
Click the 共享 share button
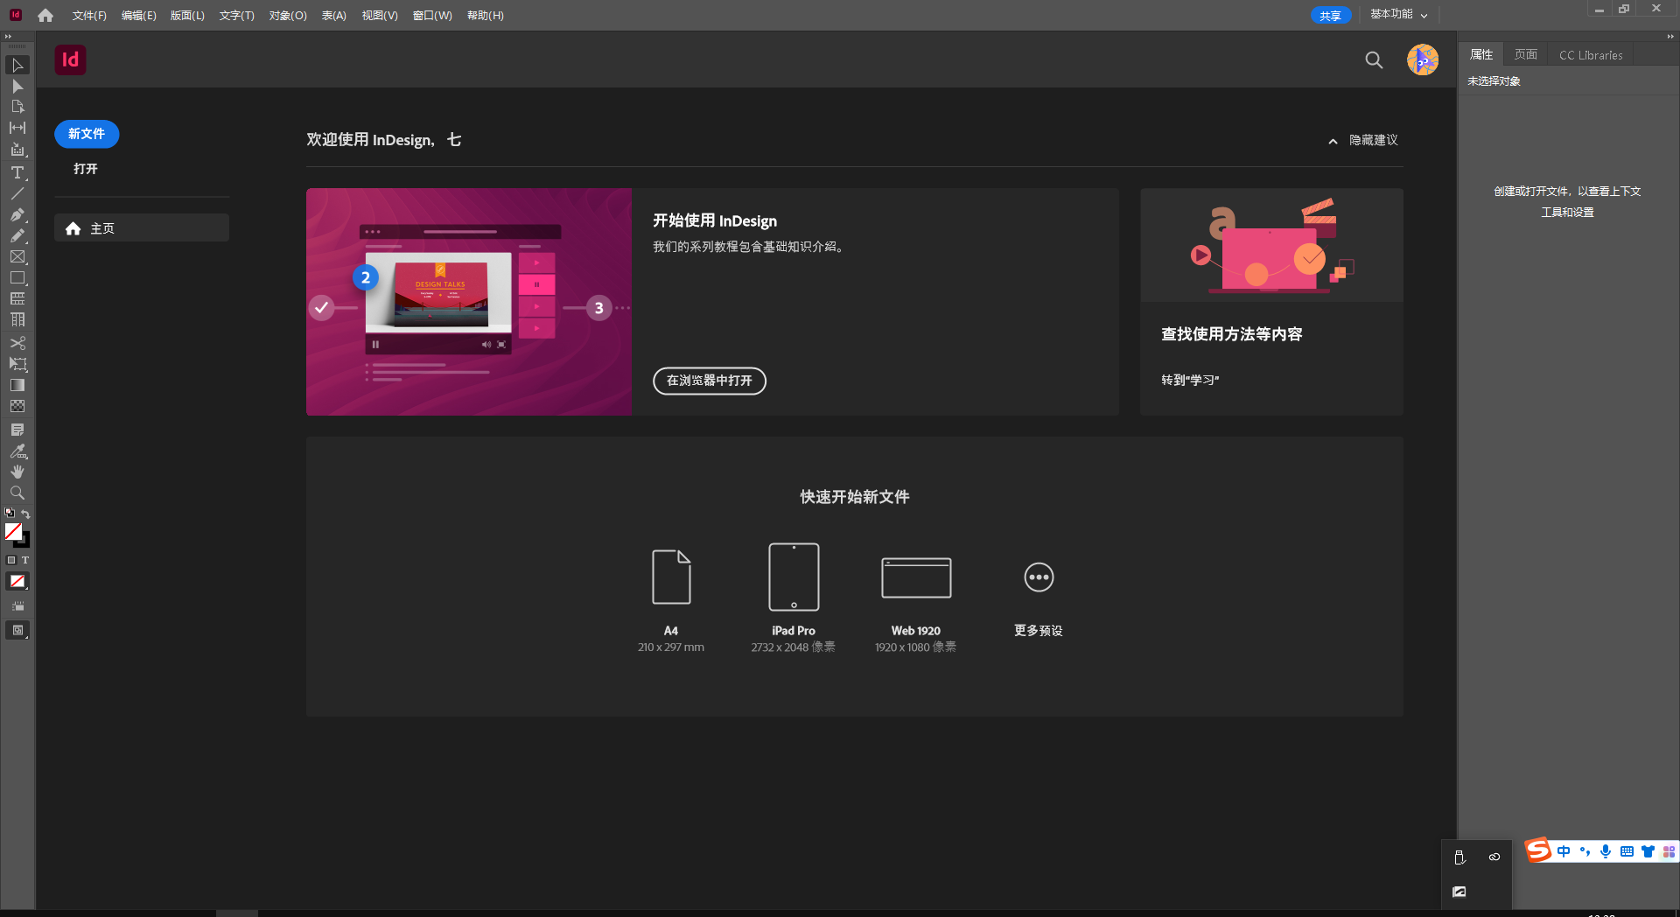(1330, 15)
